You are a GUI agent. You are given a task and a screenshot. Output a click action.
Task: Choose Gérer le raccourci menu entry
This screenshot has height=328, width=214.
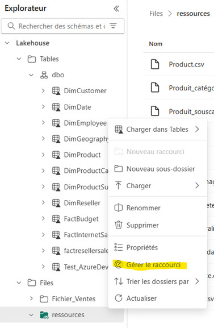click(x=158, y=265)
